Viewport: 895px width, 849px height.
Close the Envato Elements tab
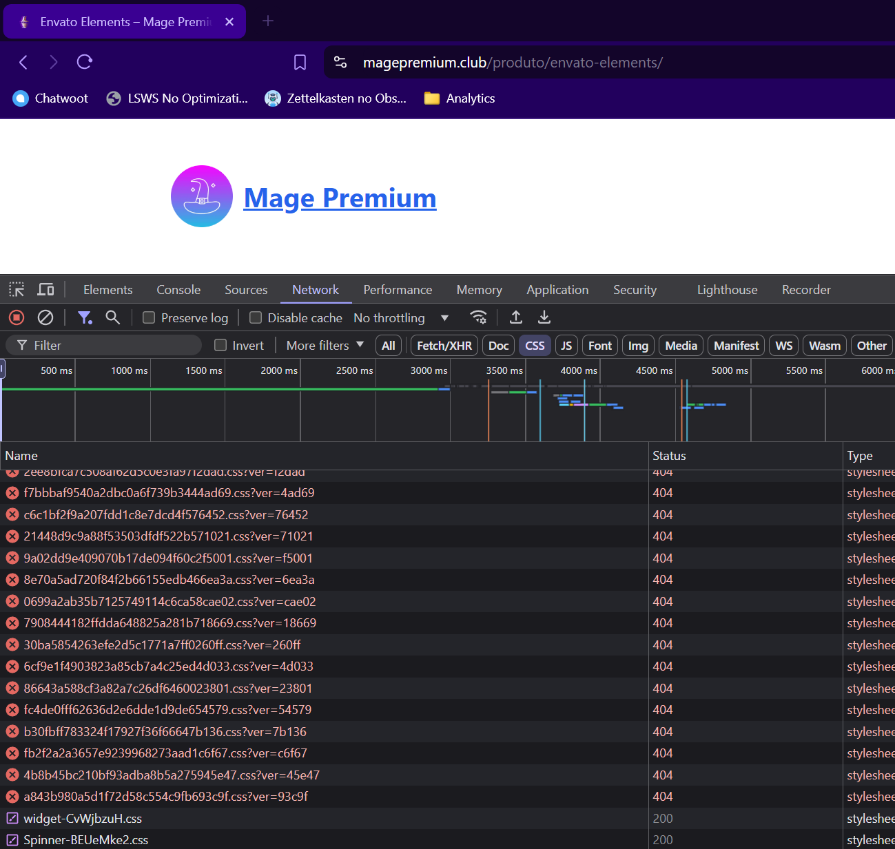pyautogui.click(x=229, y=22)
